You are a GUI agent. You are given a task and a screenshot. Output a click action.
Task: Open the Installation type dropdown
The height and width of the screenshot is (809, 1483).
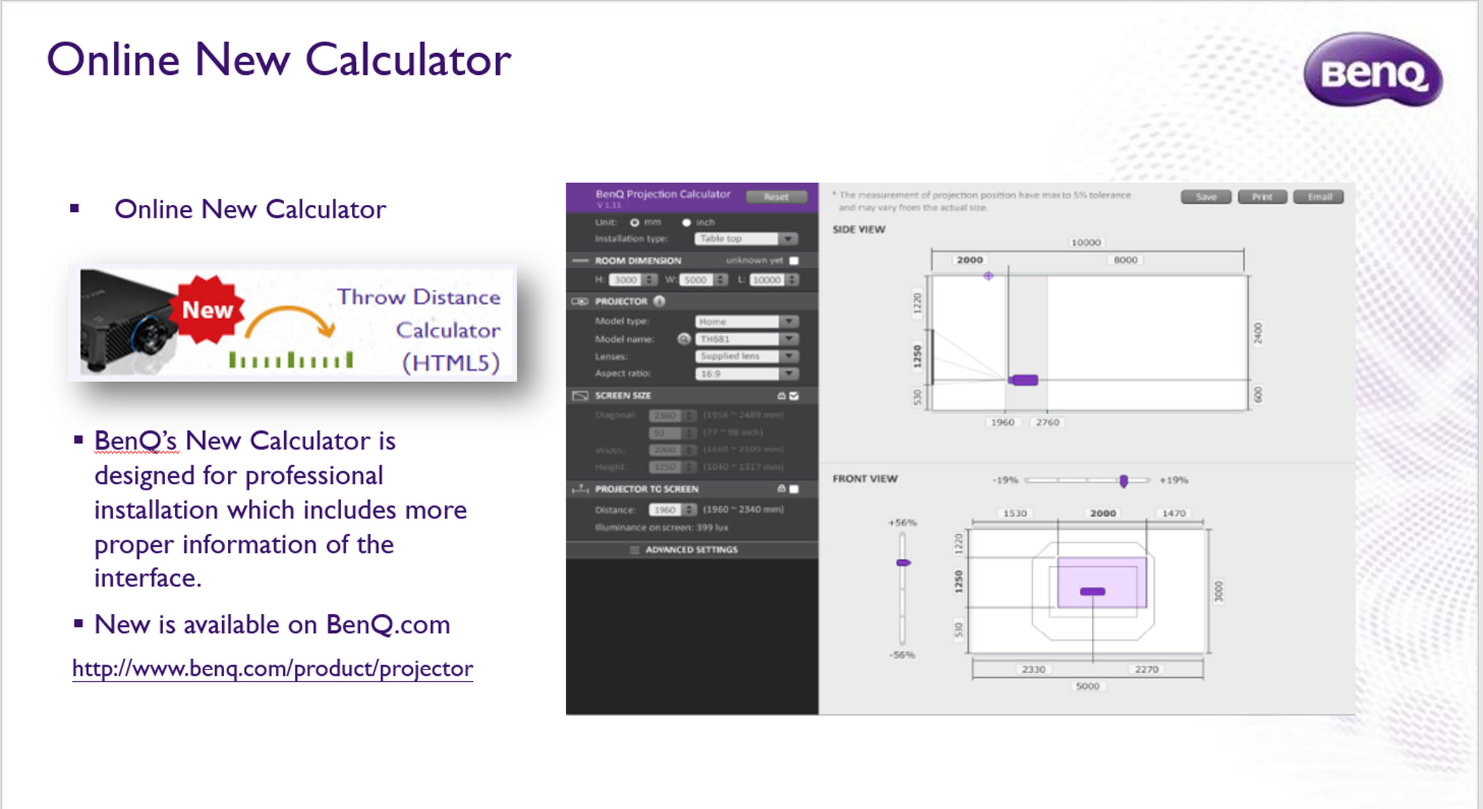(x=746, y=239)
